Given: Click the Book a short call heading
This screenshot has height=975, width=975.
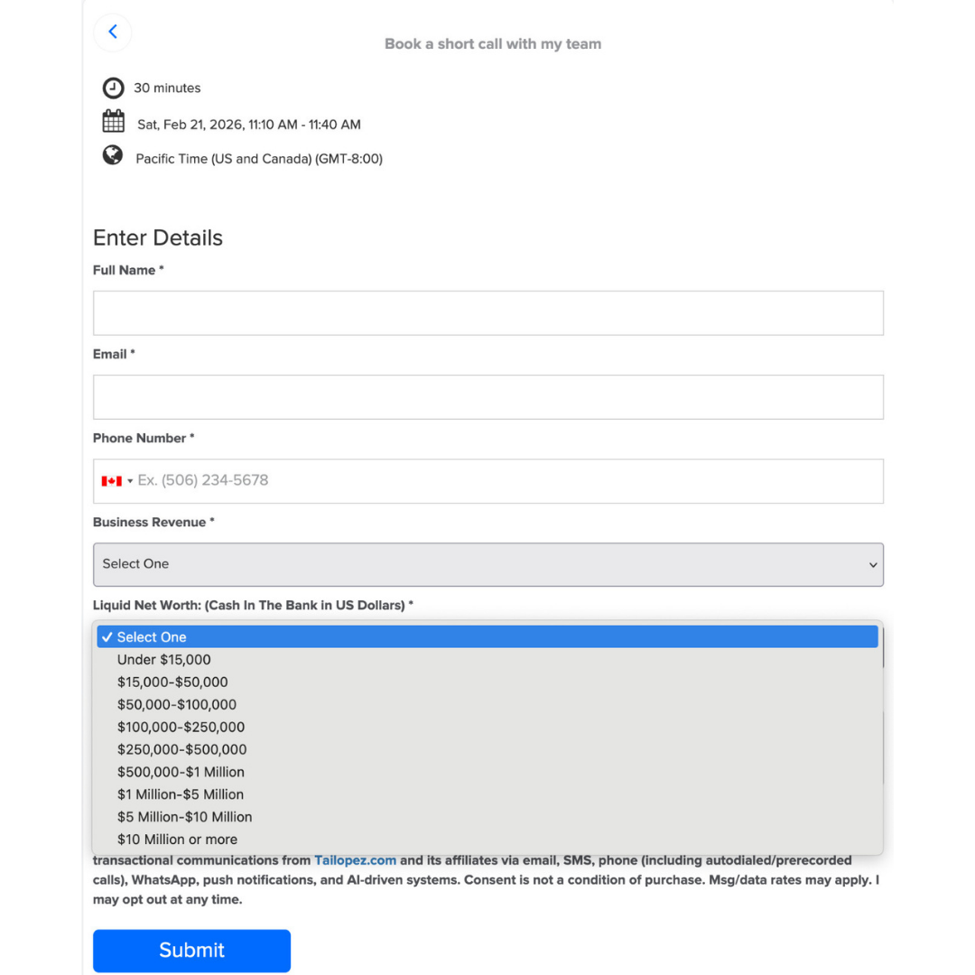Looking at the screenshot, I should click(x=493, y=43).
